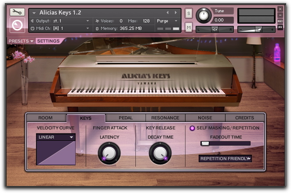Switch to the KEYS tab
The width and height of the screenshot is (291, 193).
pyautogui.click(x=86, y=118)
